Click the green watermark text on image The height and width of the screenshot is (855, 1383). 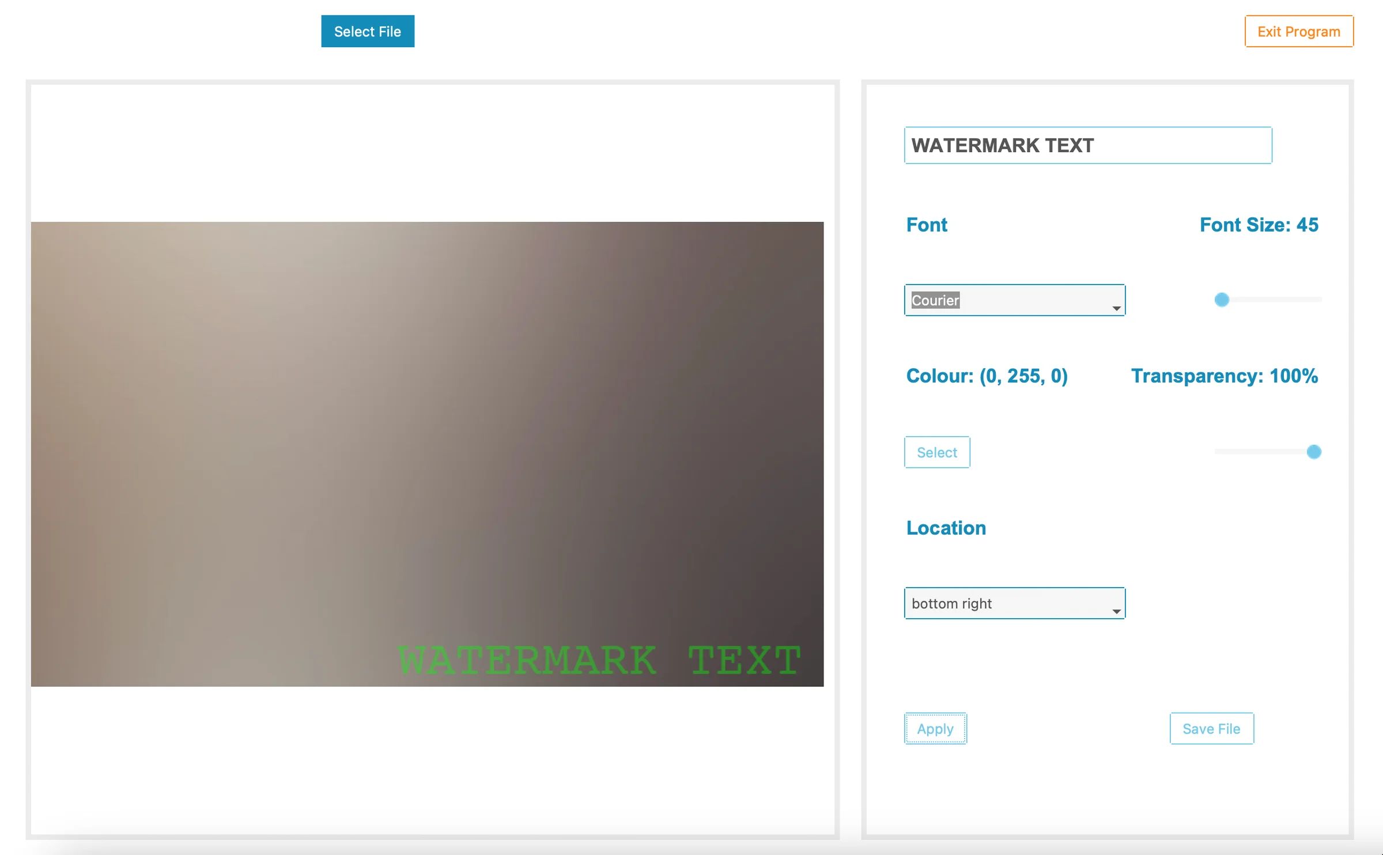pyautogui.click(x=599, y=660)
